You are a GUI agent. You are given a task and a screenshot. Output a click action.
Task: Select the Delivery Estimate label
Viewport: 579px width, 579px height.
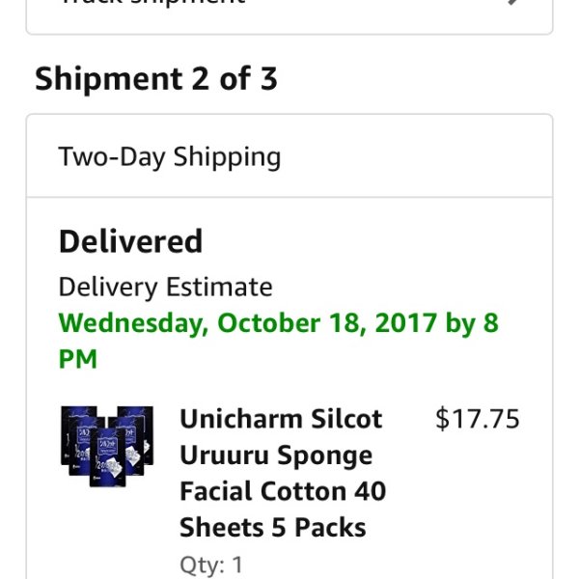(165, 287)
